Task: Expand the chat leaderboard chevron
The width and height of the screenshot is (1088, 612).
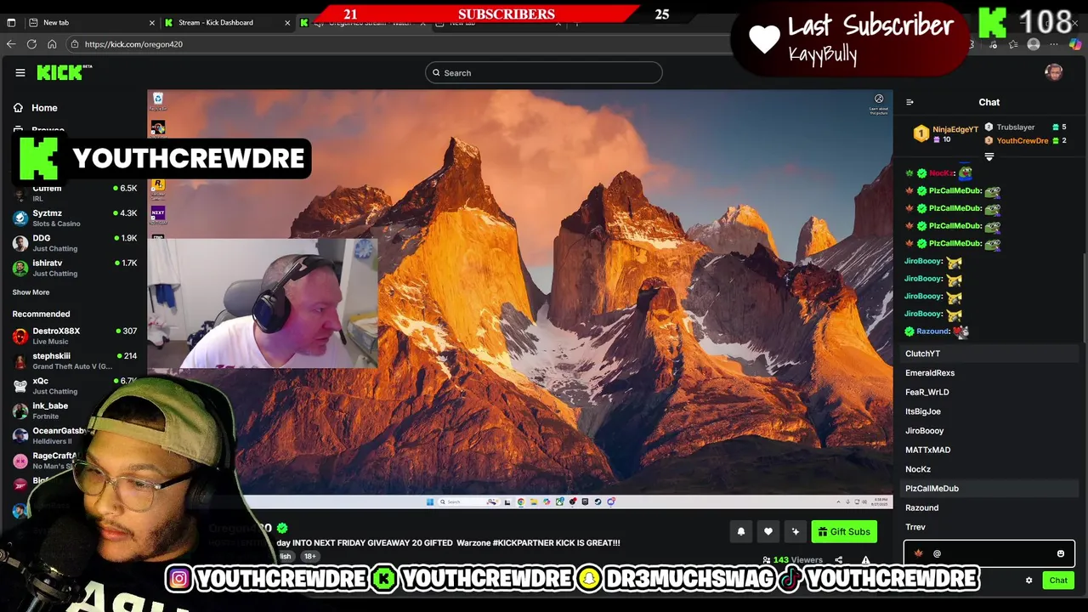Action: point(989,157)
